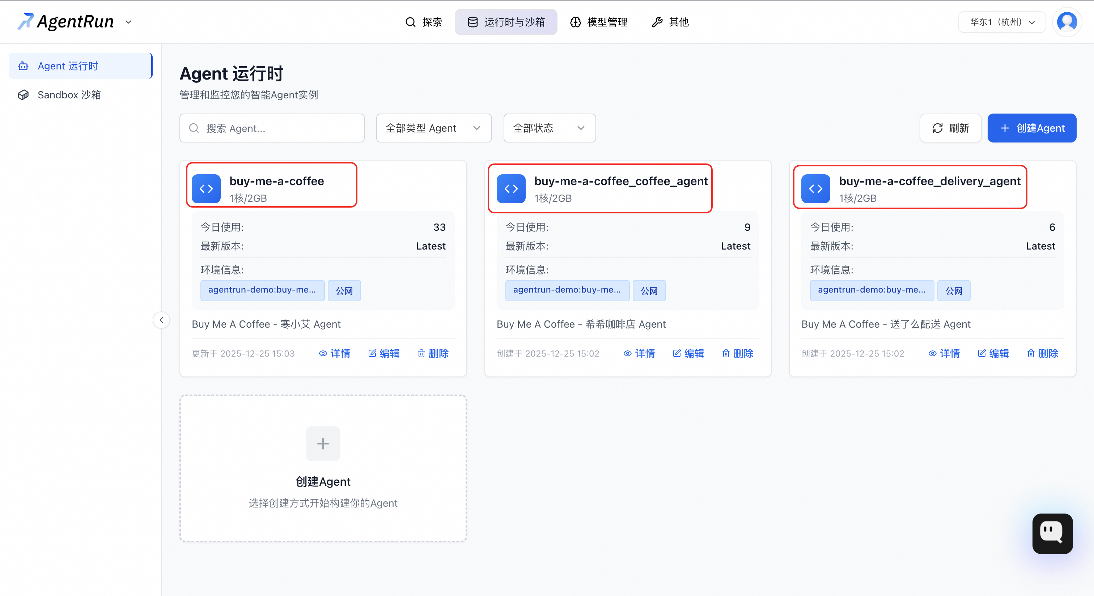Click the code icon of buy-me-a-coffee_delivery_agent
1094x596 pixels.
[815, 189]
